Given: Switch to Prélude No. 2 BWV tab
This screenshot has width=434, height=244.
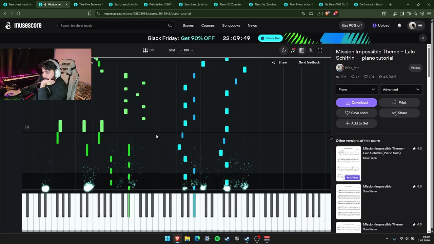Looking at the screenshot, I should [158, 4].
